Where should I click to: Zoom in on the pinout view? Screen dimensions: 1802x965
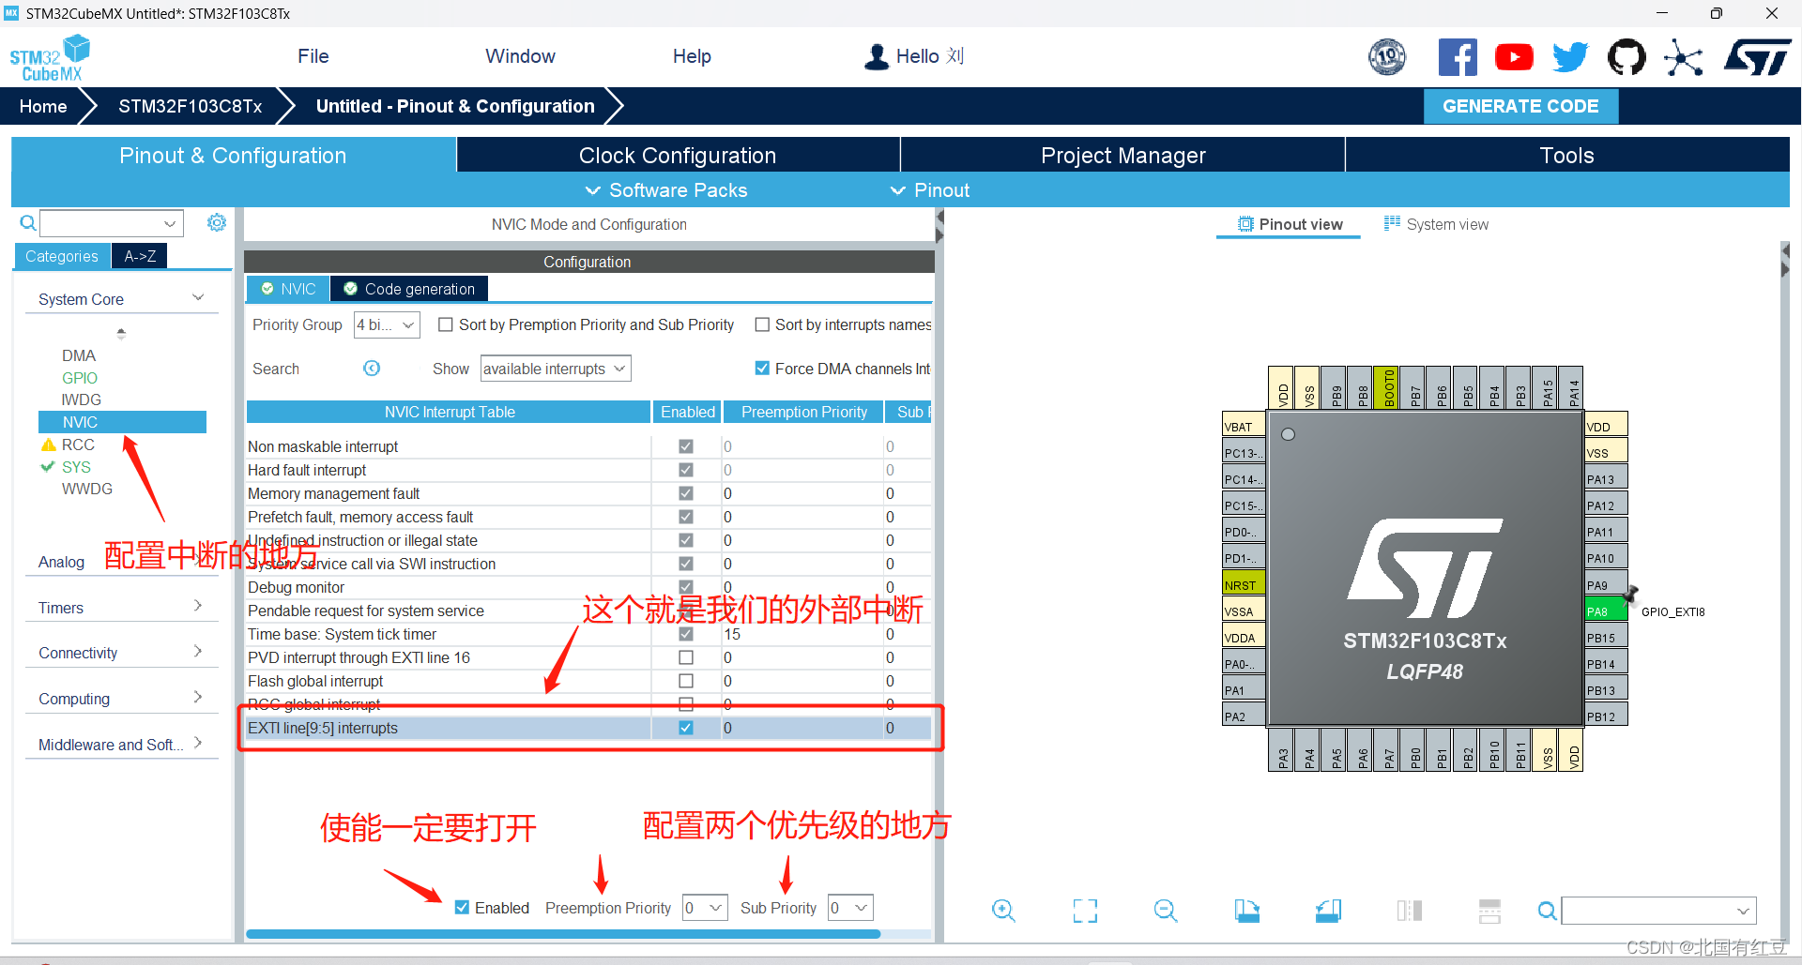click(1003, 910)
